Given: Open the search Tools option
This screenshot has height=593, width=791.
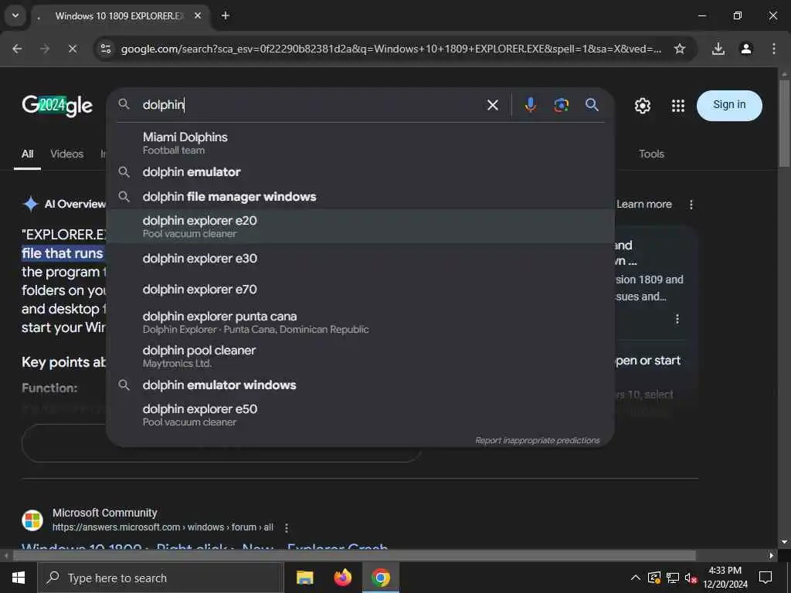Looking at the screenshot, I should [x=651, y=154].
